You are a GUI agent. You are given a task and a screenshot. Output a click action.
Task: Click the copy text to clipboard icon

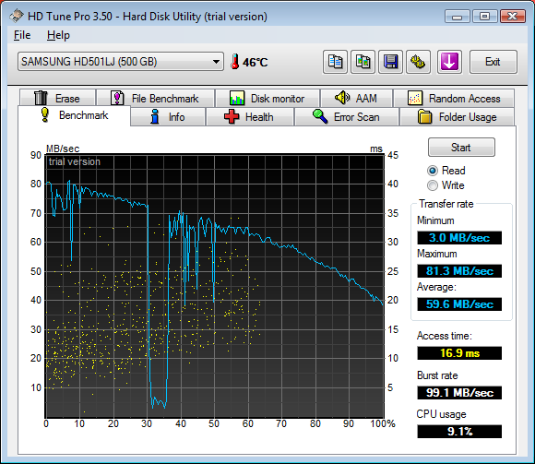click(x=335, y=62)
